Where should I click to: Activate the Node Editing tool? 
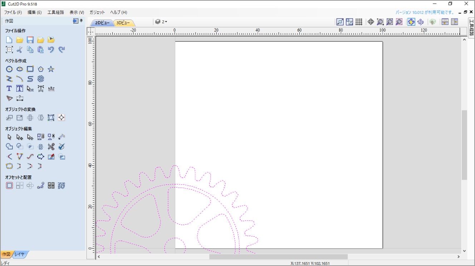(20, 137)
